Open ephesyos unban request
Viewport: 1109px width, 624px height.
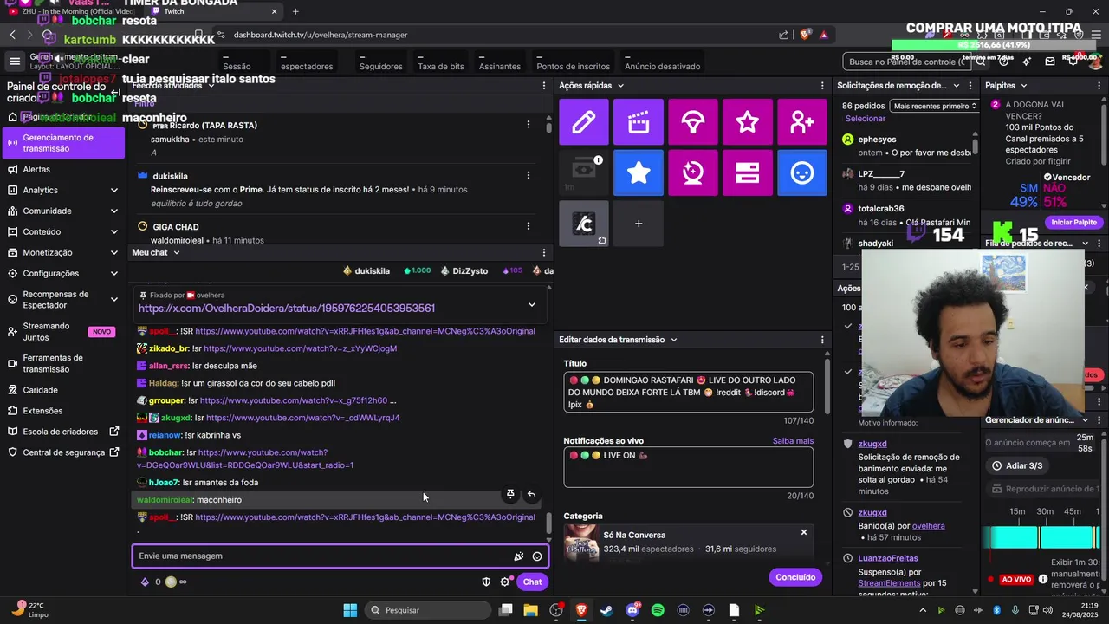[x=907, y=146]
